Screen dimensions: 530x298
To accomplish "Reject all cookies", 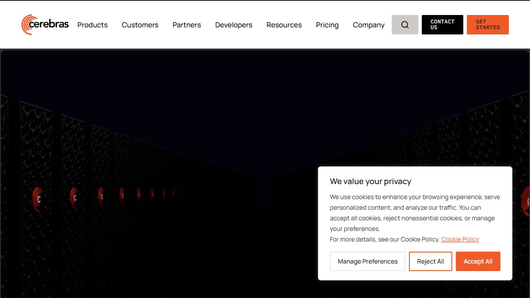I will [431, 261].
